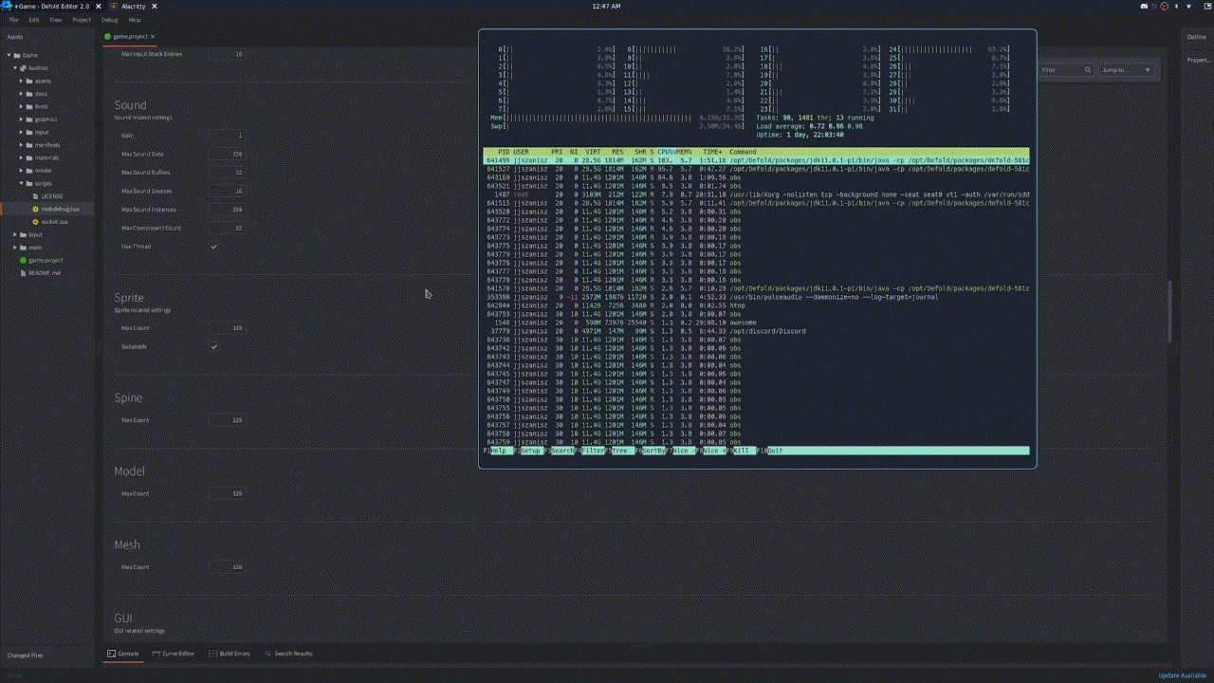The width and height of the screenshot is (1214, 683).
Task: Expand the assets folder in the tree
Action: pos(22,81)
